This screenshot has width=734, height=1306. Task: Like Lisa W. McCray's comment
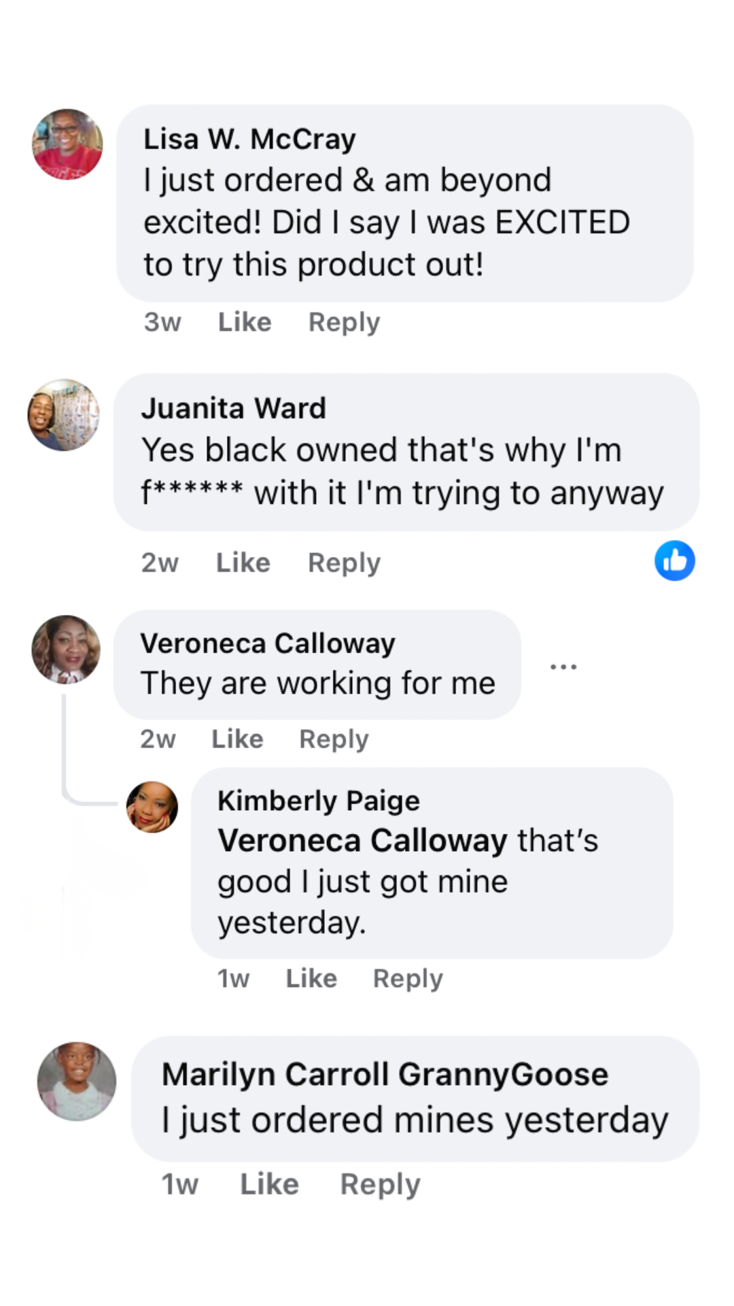click(x=245, y=322)
